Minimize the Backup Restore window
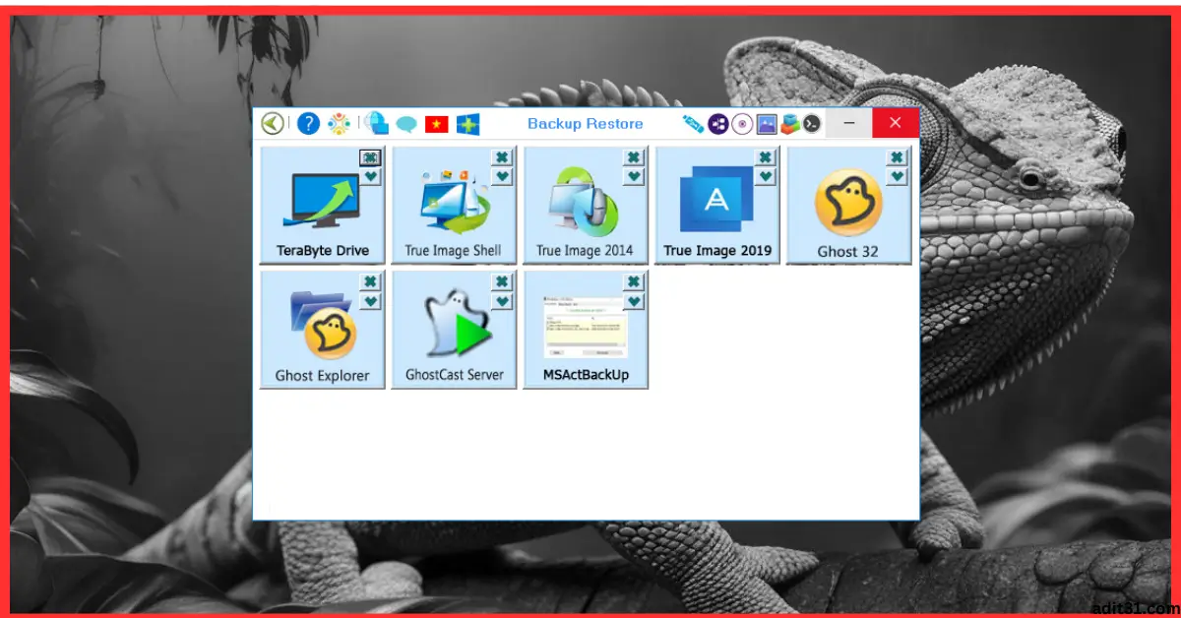Screen dimensions: 1181x618 [x=849, y=123]
